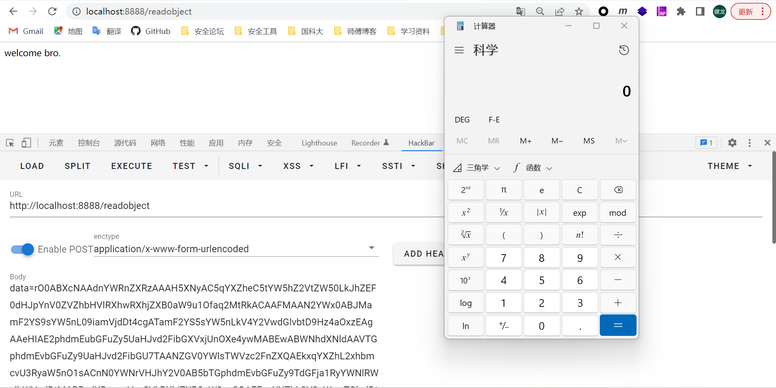Click the calculator π key
This screenshot has height=388, width=776.
504,190
